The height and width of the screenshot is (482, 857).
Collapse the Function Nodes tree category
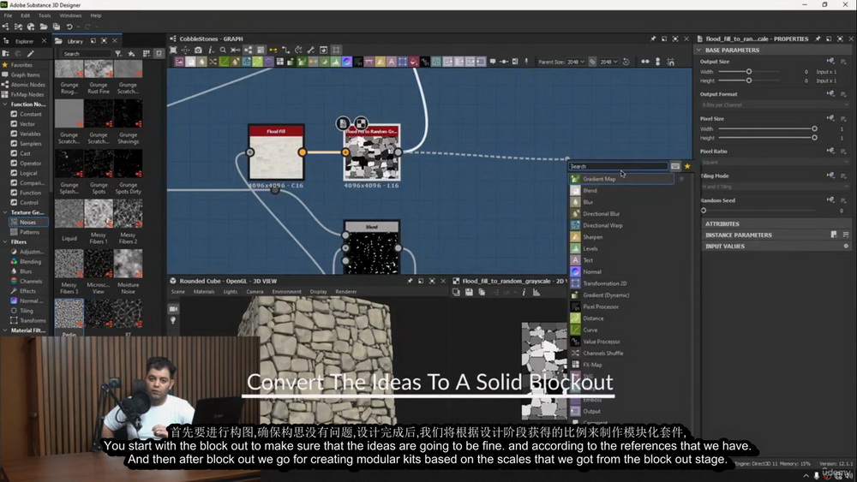5,104
